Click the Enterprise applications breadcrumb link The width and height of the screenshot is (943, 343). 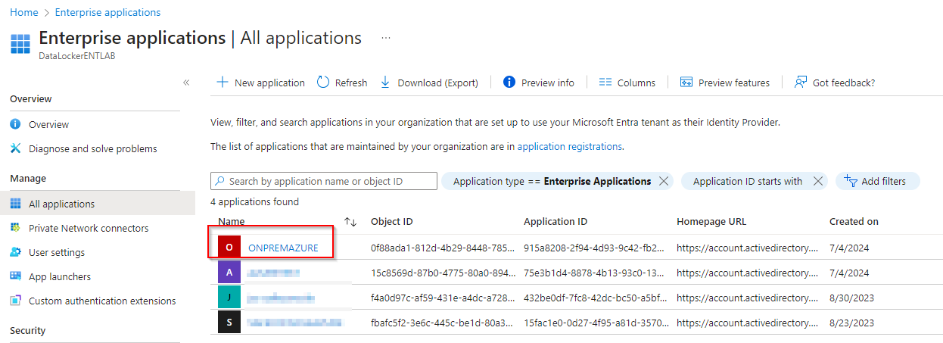(107, 12)
